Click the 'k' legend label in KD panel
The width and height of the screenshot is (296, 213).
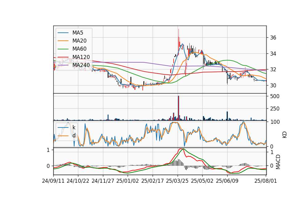click(74, 127)
